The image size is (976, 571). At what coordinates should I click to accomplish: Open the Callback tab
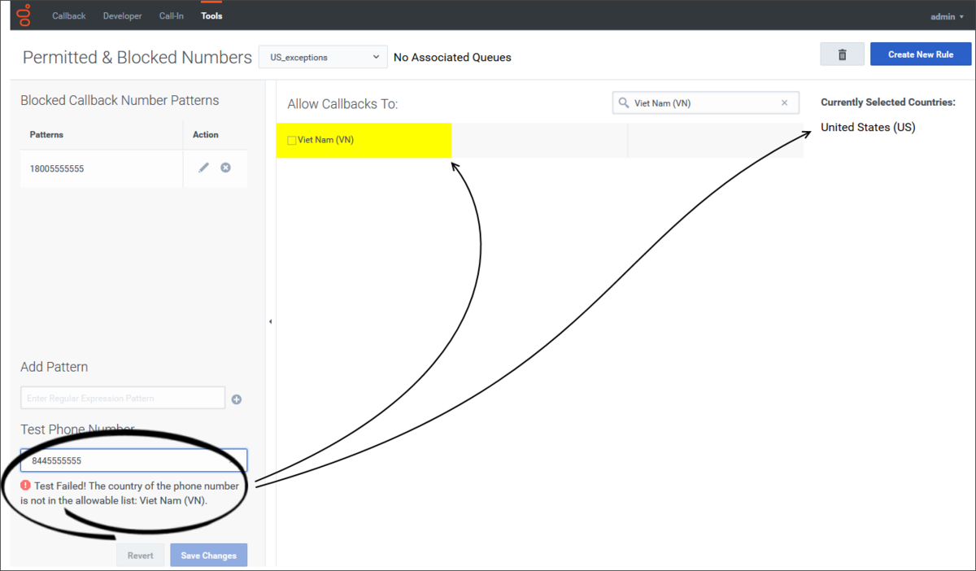[69, 16]
